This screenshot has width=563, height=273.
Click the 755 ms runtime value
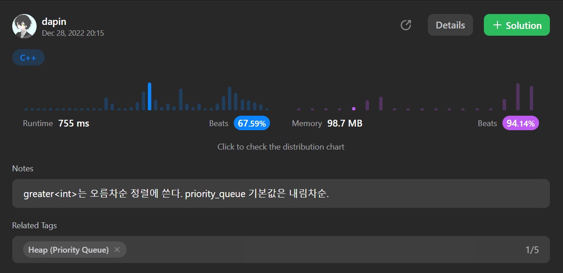pyautogui.click(x=74, y=123)
